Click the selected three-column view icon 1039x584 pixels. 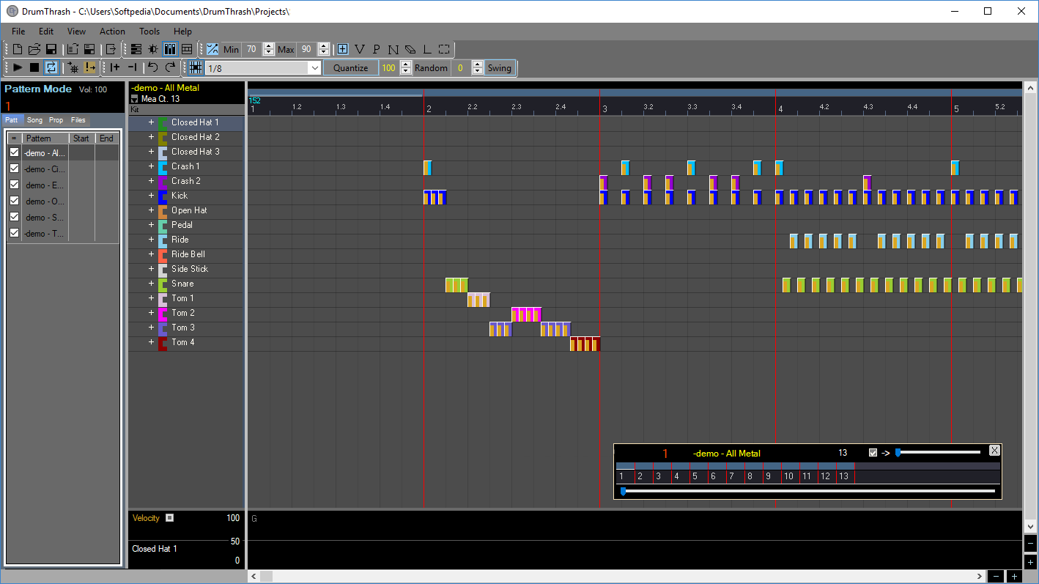tap(170, 49)
